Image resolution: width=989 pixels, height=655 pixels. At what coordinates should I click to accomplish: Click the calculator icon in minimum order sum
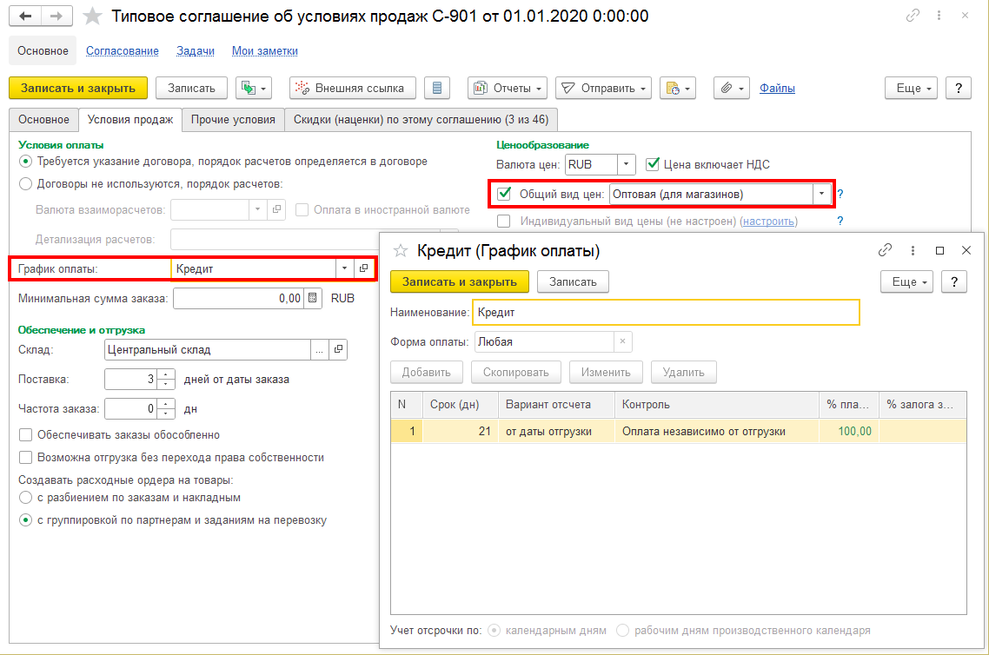[x=313, y=299]
